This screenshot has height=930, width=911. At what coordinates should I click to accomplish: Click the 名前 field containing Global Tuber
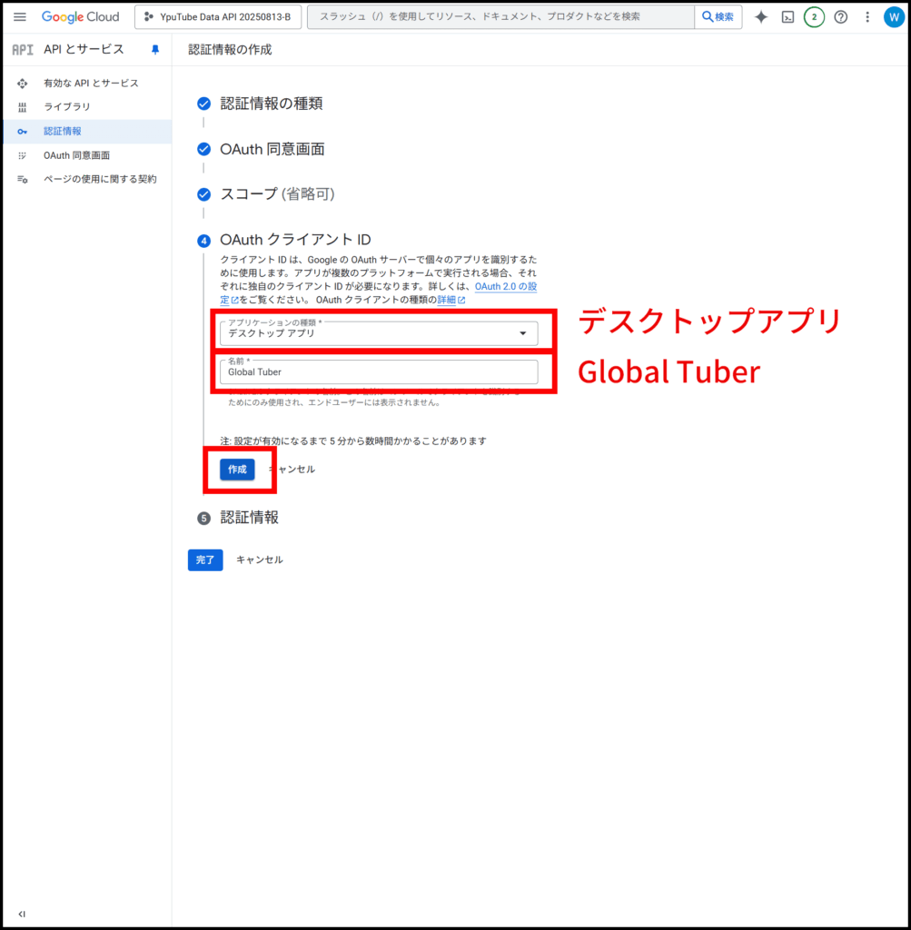379,371
